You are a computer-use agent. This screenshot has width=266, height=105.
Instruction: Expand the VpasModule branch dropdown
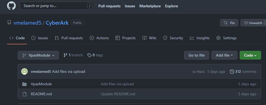click(x=38, y=55)
